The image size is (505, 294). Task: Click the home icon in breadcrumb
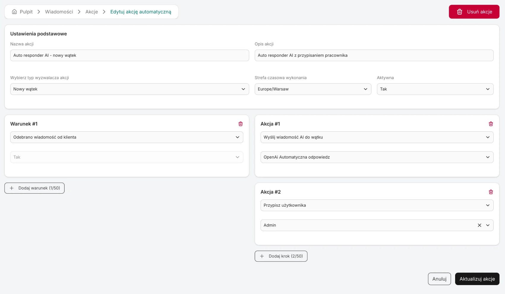coord(14,12)
